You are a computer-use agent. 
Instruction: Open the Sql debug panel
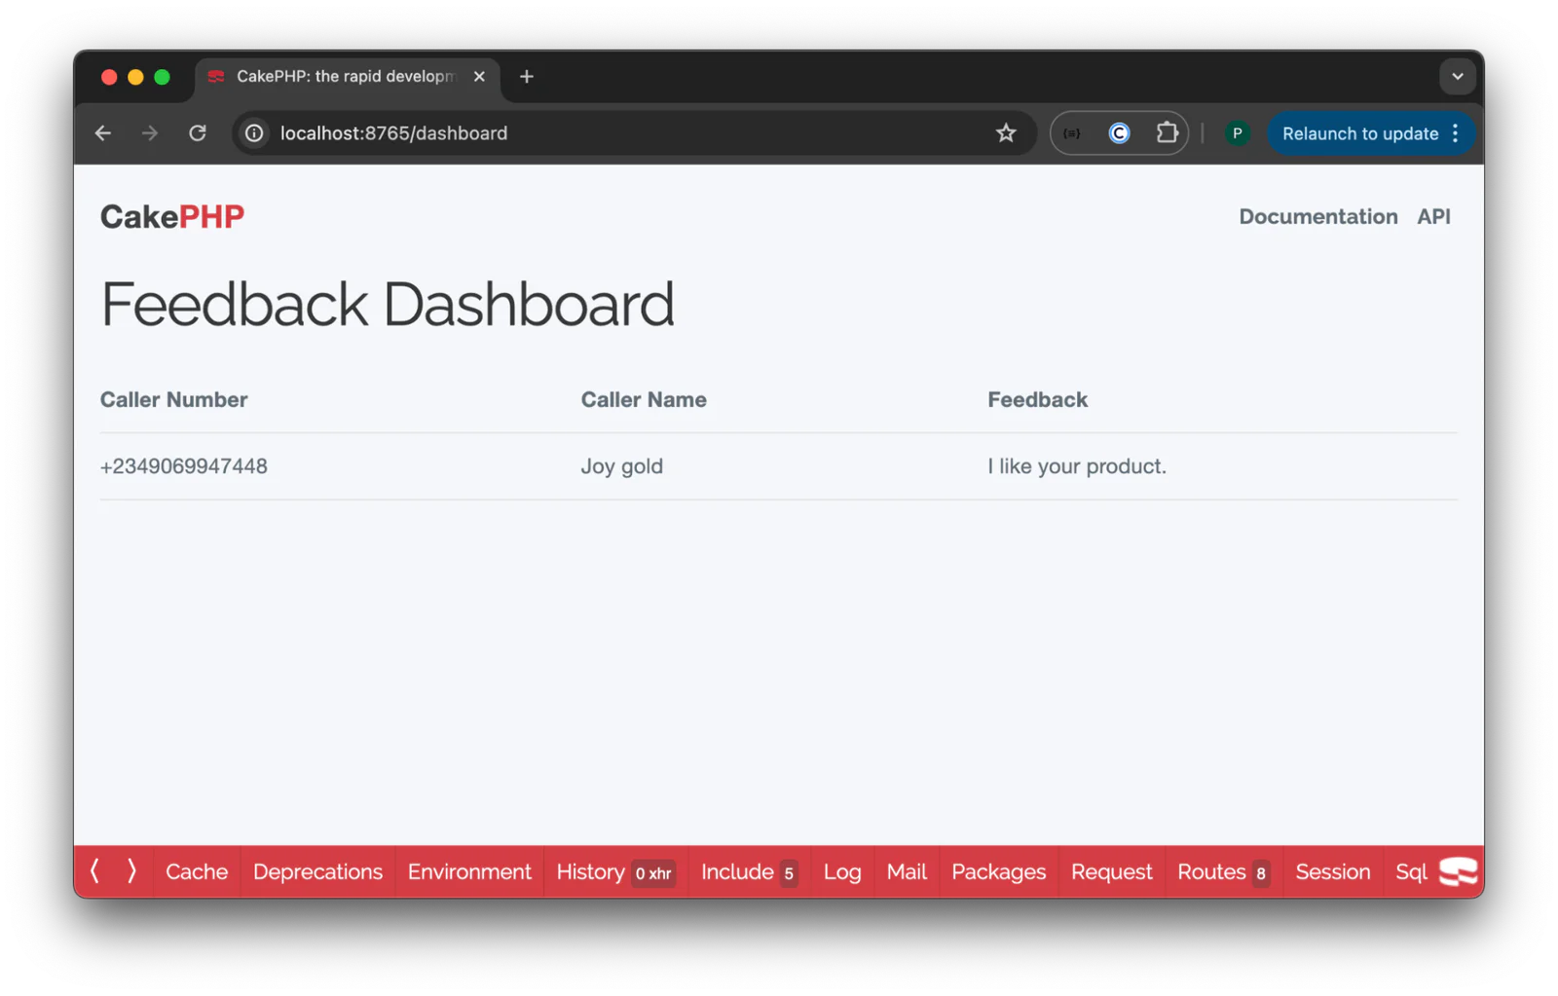(x=1410, y=871)
